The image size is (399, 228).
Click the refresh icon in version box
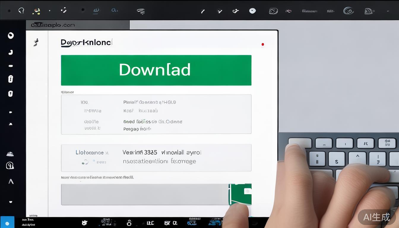click(85, 162)
